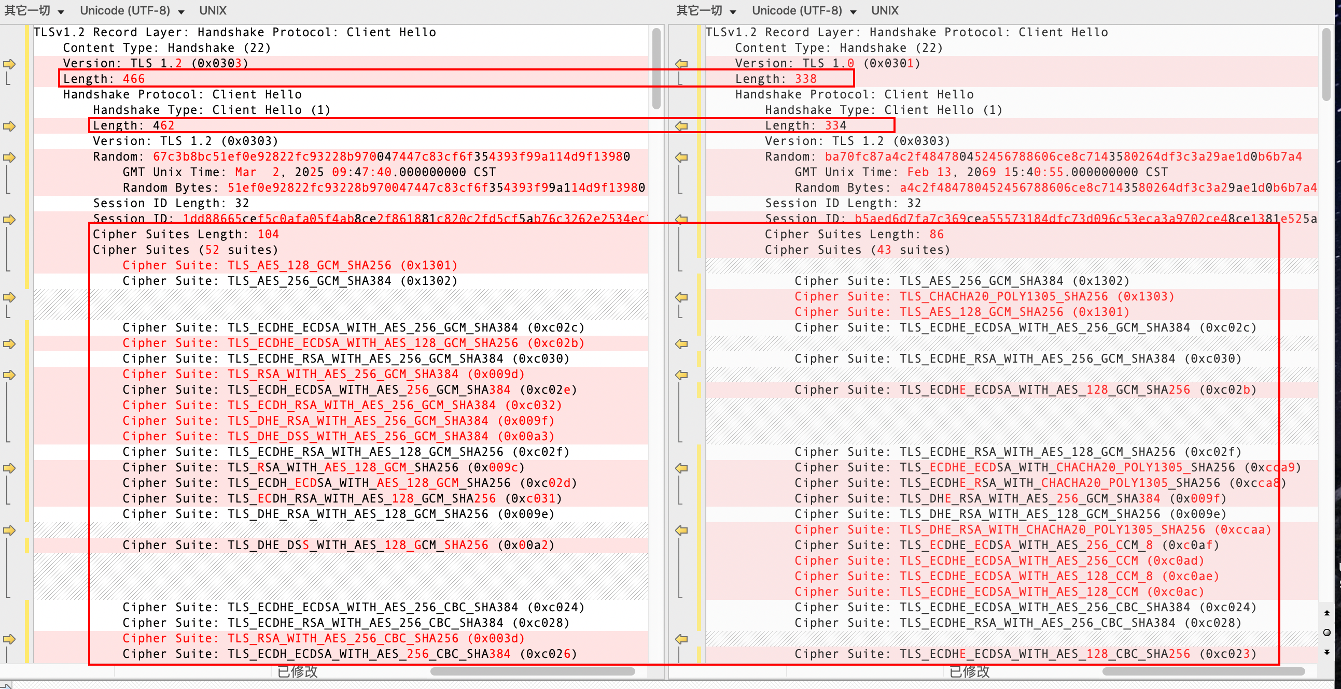Click copy-right arrow beside left Length: 462 line
The width and height of the screenshot is (1341, 689).
9,126
